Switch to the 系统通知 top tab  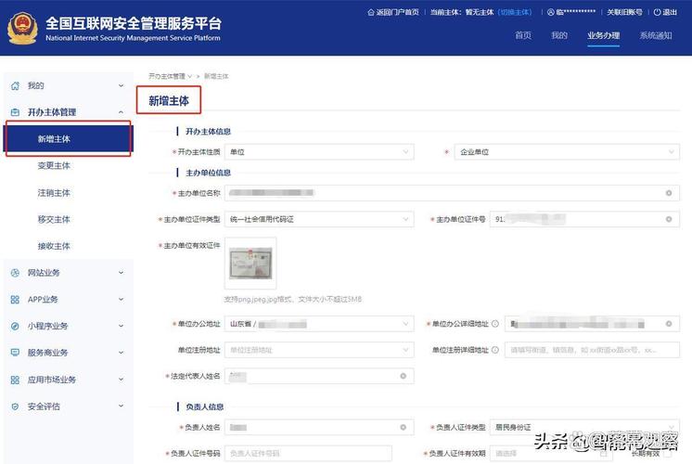tap(655, 35)
